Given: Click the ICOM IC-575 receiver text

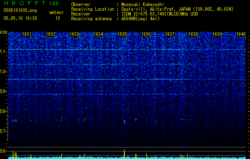Looking at the screenshot, I should [x=159, y=14].
